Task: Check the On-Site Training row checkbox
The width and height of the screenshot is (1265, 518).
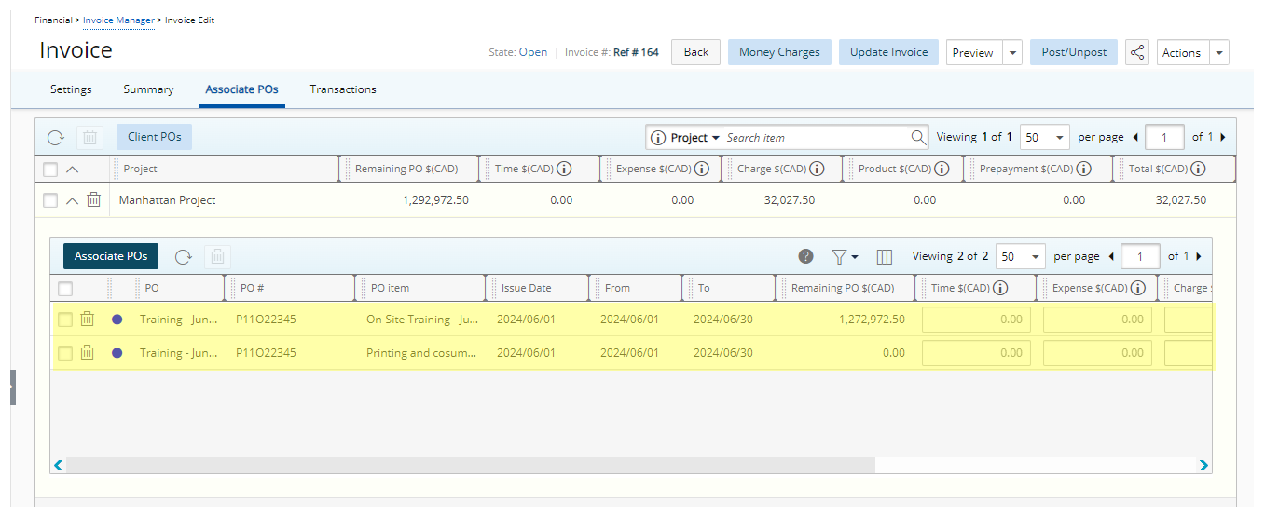Action: pos(65,320)
